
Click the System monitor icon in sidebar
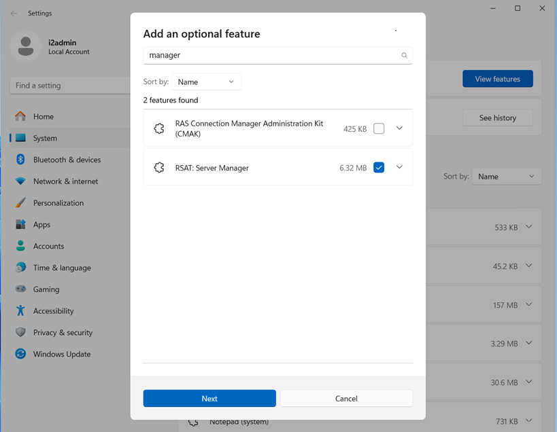coord(20,138)
